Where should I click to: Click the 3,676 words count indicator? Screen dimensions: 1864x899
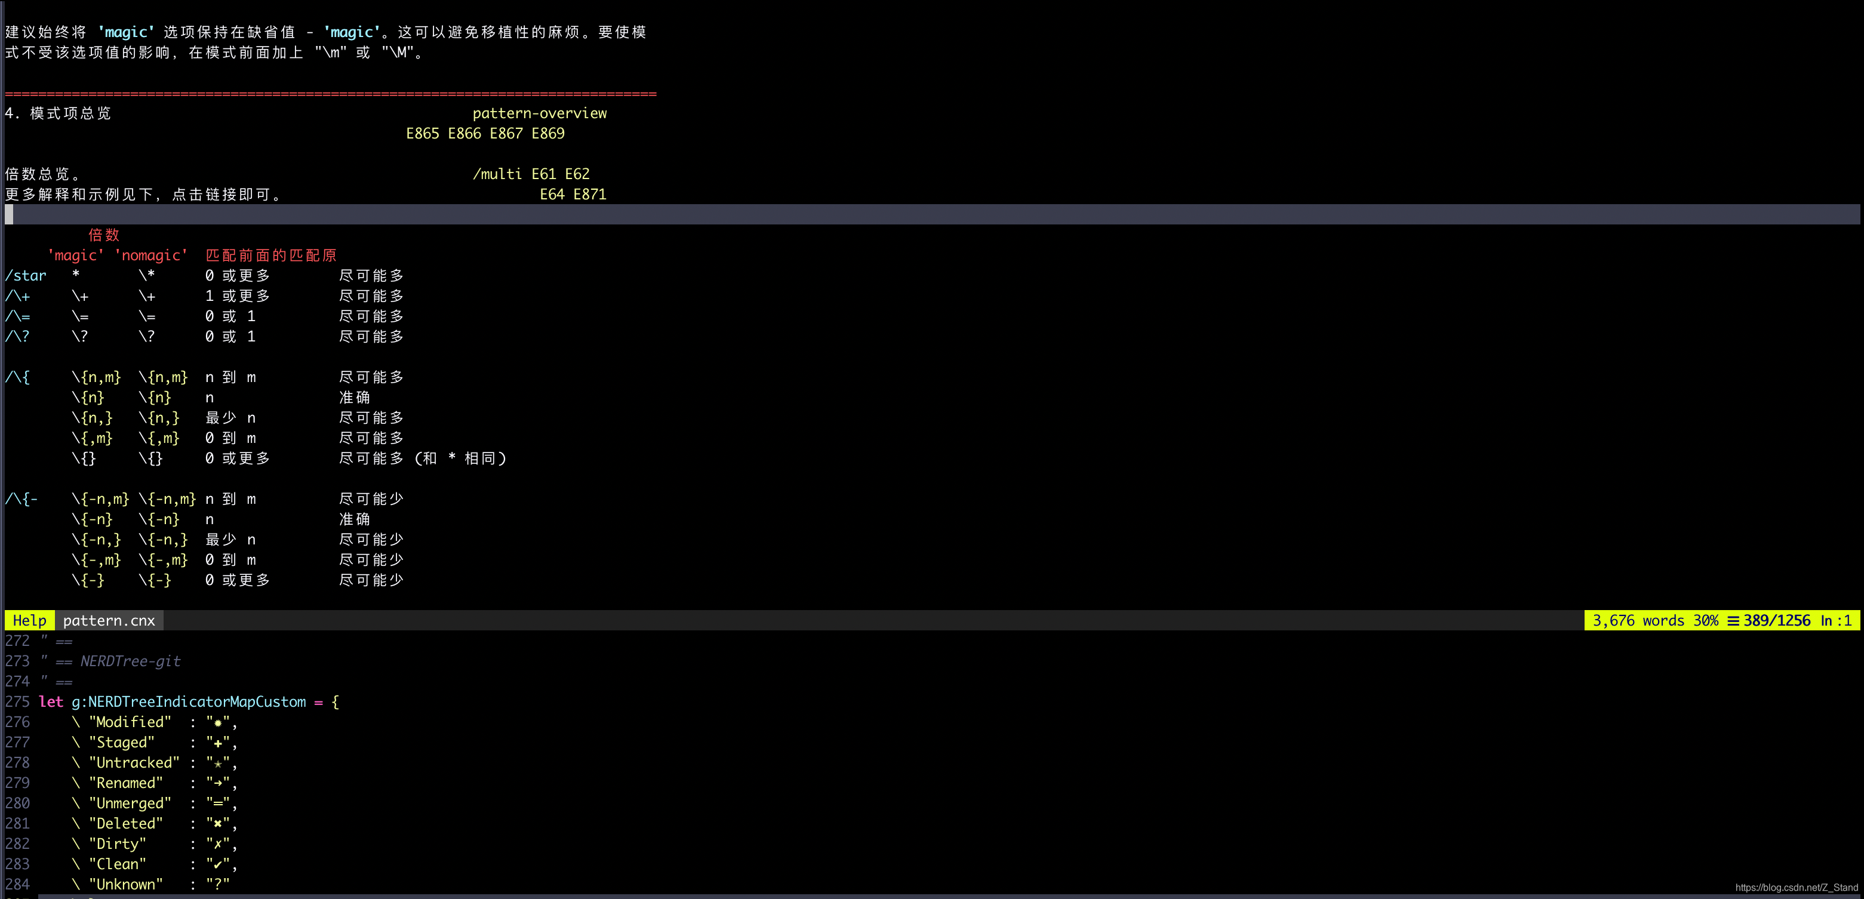1638,621
